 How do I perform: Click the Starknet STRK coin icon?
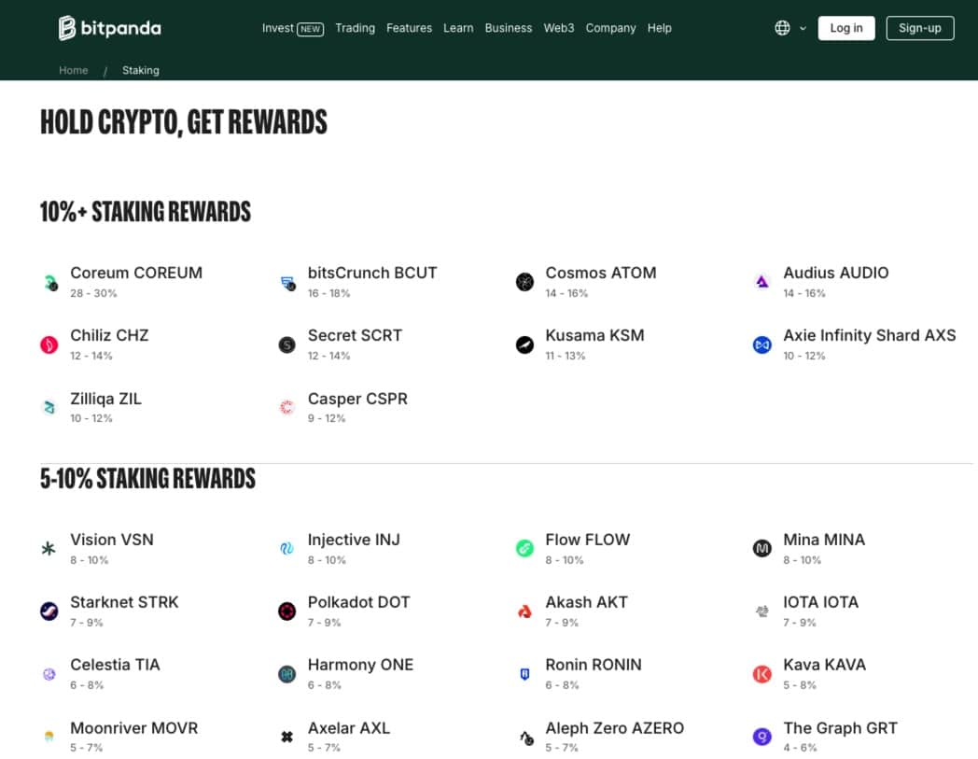pyautogui.click(x=49, y=611)
